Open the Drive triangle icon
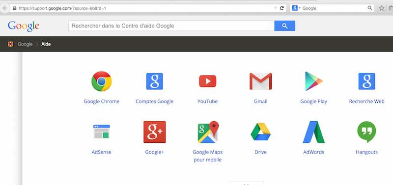The image size is (393, 185). coord(261,132)
